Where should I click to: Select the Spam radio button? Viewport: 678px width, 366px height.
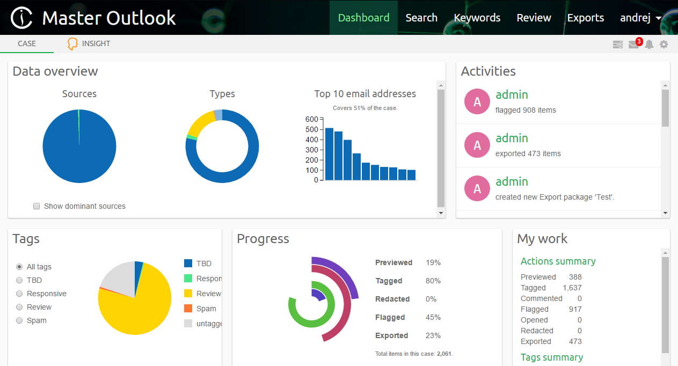tap(19, 320)
